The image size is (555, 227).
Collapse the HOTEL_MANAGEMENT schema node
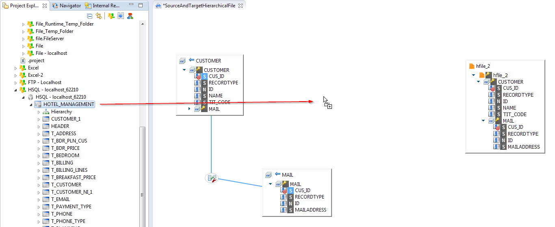[x=31, y=104]
